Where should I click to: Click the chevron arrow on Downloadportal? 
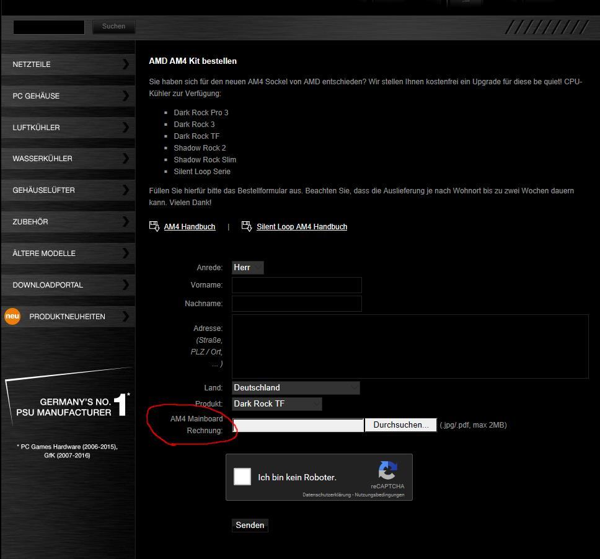click(125, 284)
